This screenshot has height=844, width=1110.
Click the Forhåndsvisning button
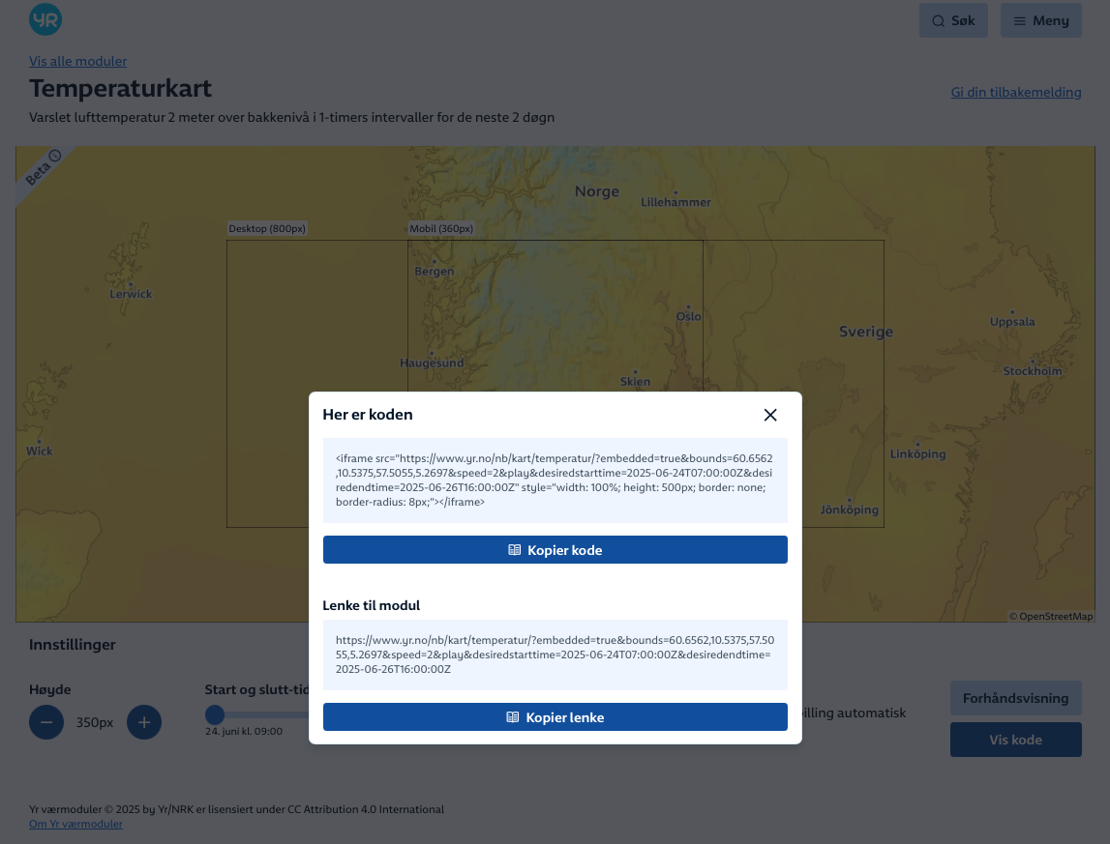coord(1016,698)
